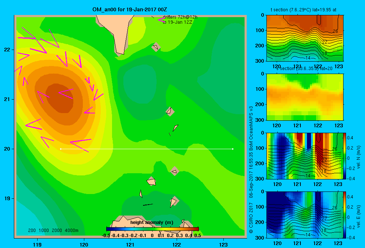Viewport: 365px width, 248px height.
Task: Click the map title 'OM_an00 for 19-Jan-2017 00Z'
Action: (130, 9)
